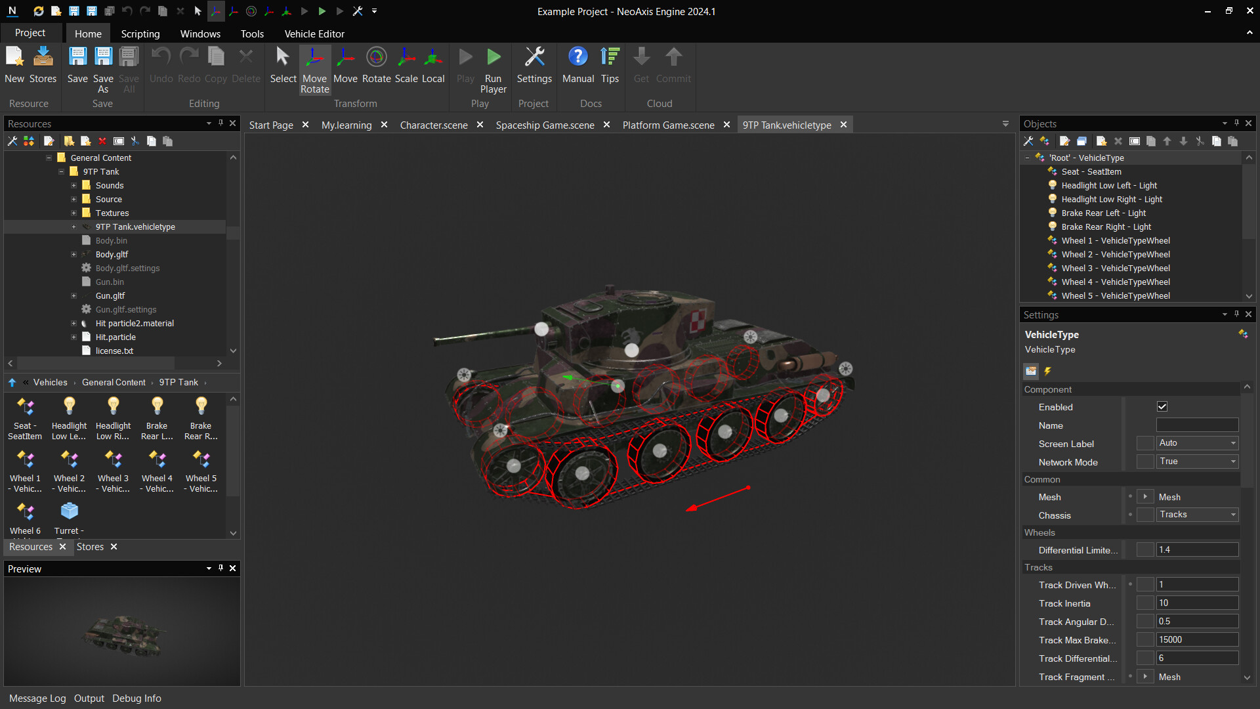Open the Vehicle Editor ribbon tab
1260x709 pixels.
coord(314,33)
